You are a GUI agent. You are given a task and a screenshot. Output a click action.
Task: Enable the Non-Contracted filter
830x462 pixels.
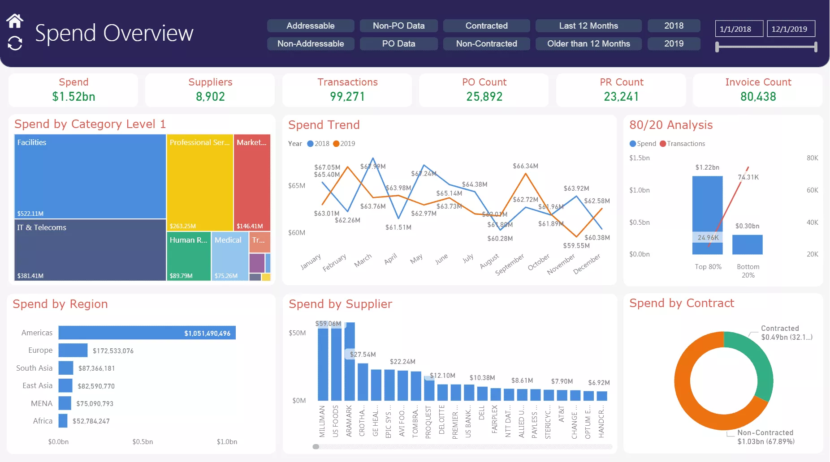coord(486,43)
